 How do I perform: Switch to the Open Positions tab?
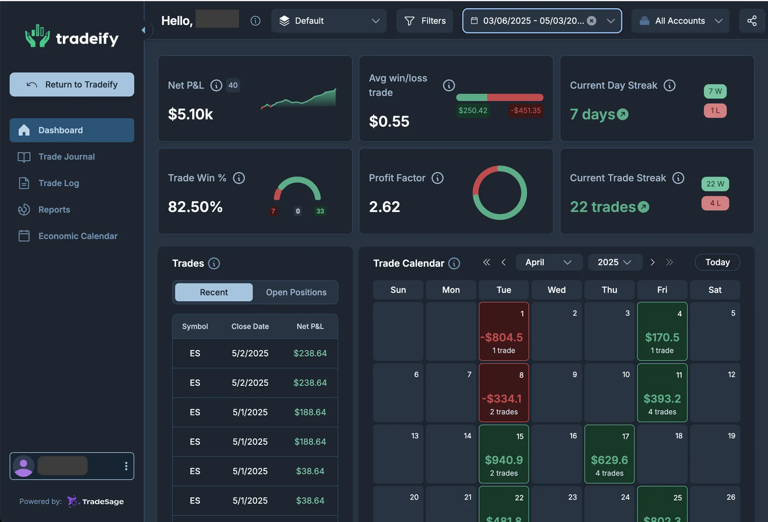click(296, 292)
